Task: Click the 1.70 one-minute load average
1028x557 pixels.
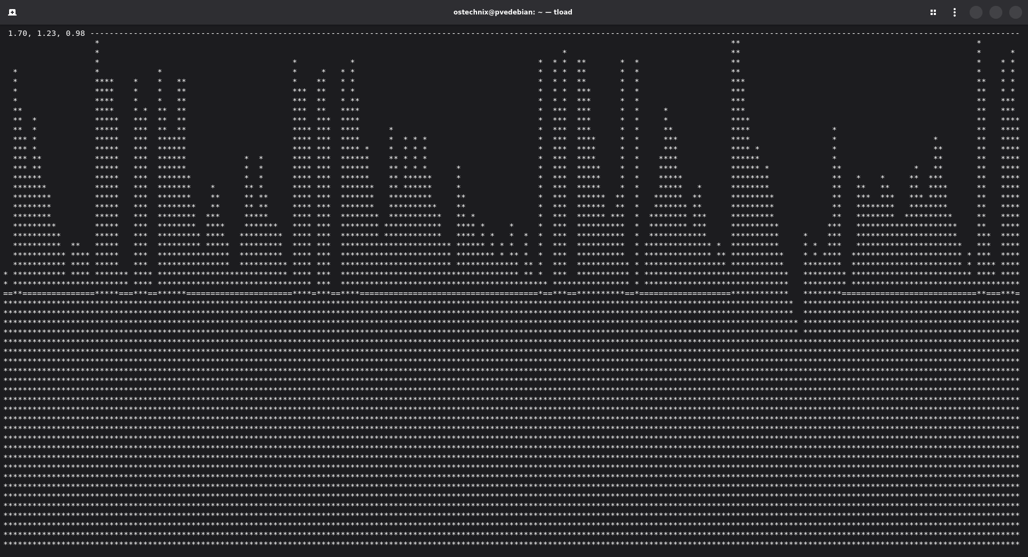Action: point(18,33)
